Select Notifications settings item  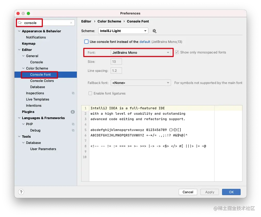(x=36, y=37)
